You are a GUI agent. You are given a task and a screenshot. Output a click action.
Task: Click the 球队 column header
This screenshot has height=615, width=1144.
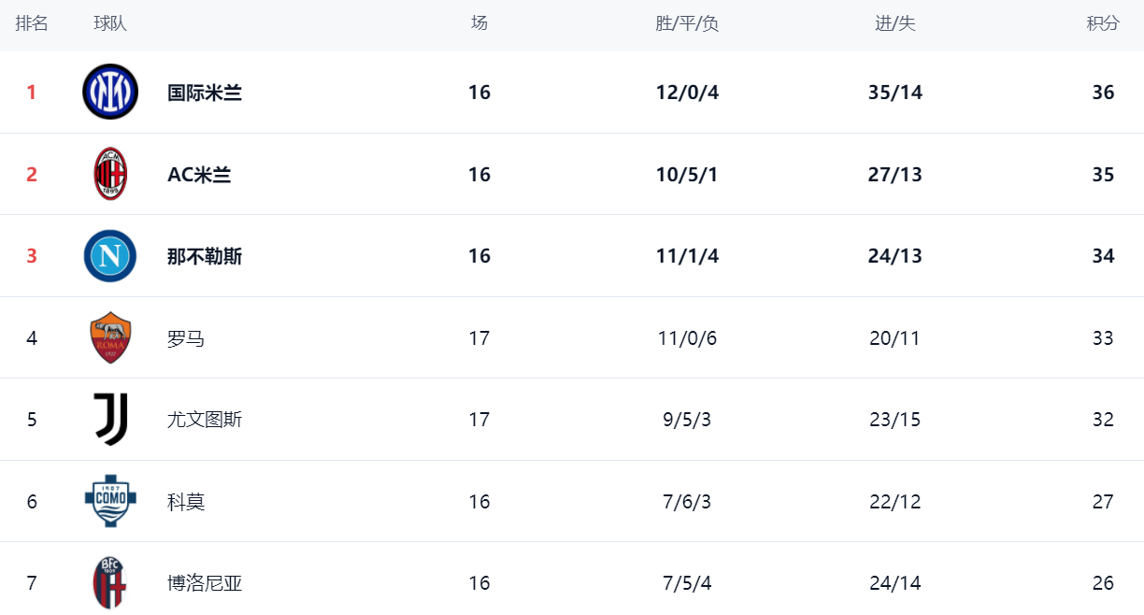click(x=110, y=24)
